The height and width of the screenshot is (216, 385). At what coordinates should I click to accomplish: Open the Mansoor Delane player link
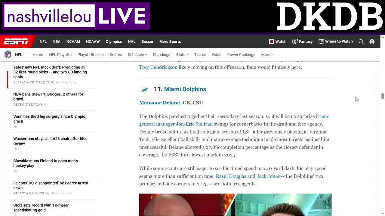(159, 103)
